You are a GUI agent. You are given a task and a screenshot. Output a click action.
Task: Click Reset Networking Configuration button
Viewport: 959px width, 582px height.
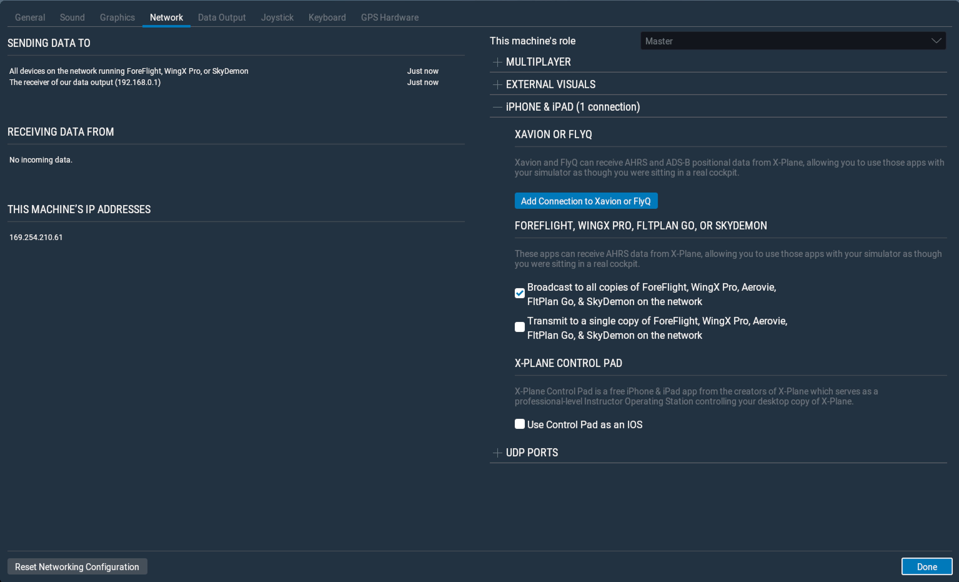[77, 567]
